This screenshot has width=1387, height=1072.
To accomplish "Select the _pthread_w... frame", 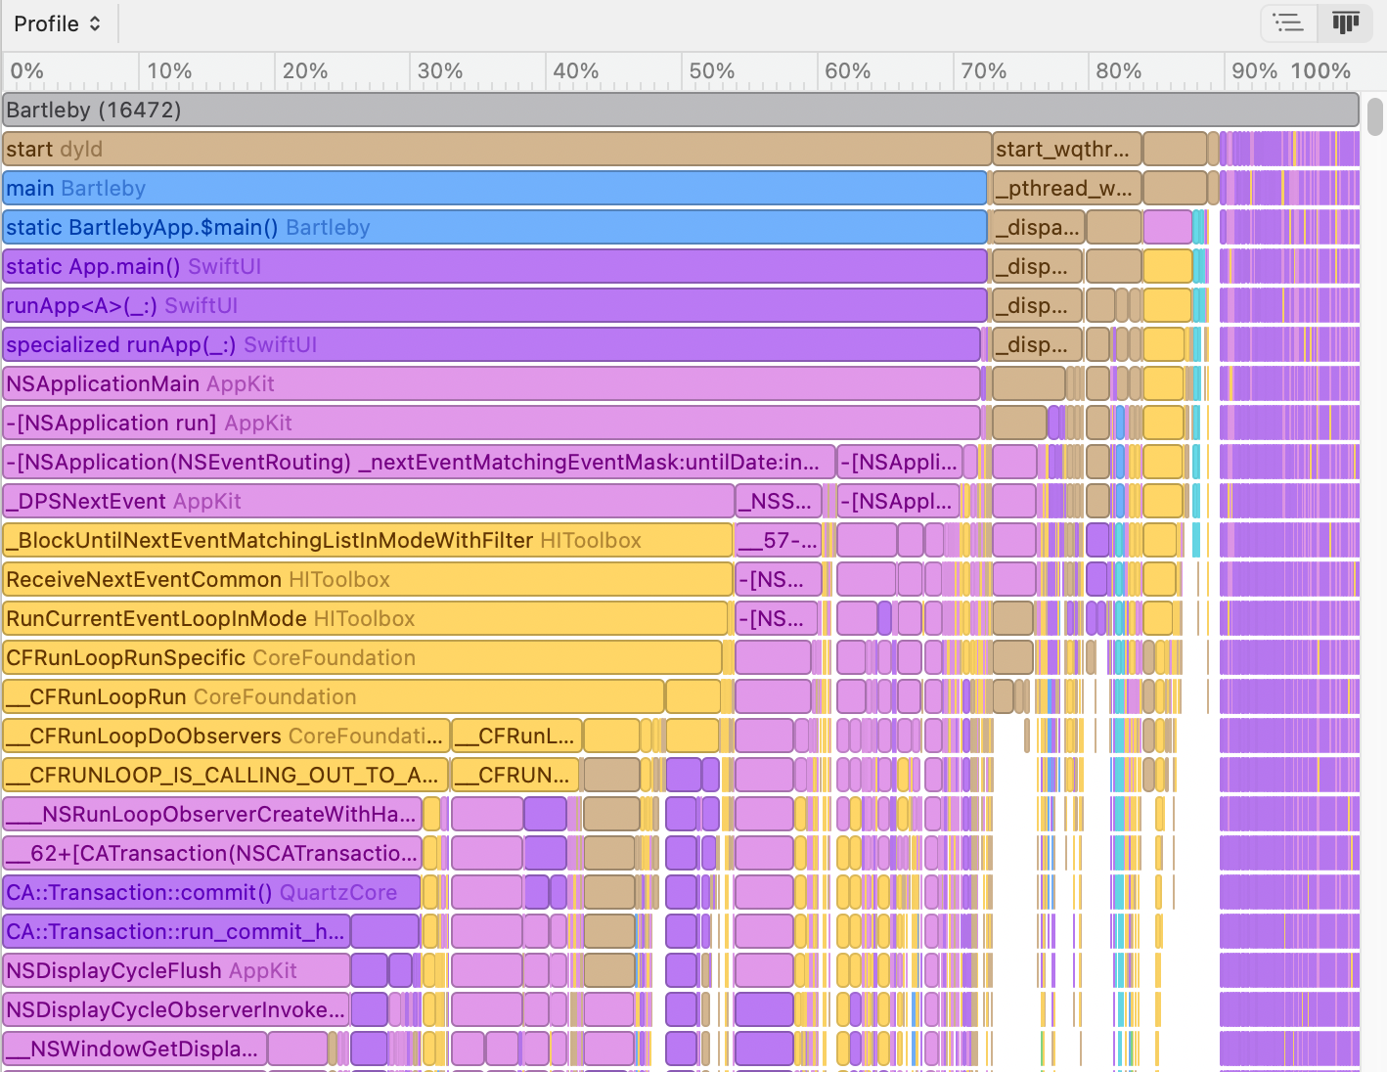I will pyautogui.click(x=1065, y=188).
